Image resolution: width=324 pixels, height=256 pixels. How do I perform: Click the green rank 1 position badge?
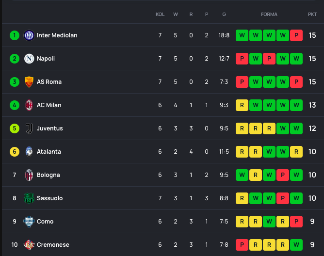click(x=15, y=35)
